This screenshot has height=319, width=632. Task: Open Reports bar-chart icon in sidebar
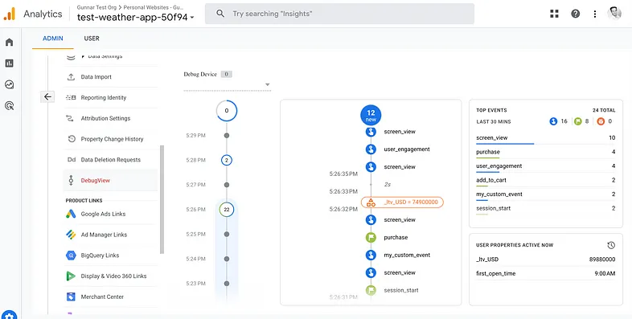click(x=10, y=63)
